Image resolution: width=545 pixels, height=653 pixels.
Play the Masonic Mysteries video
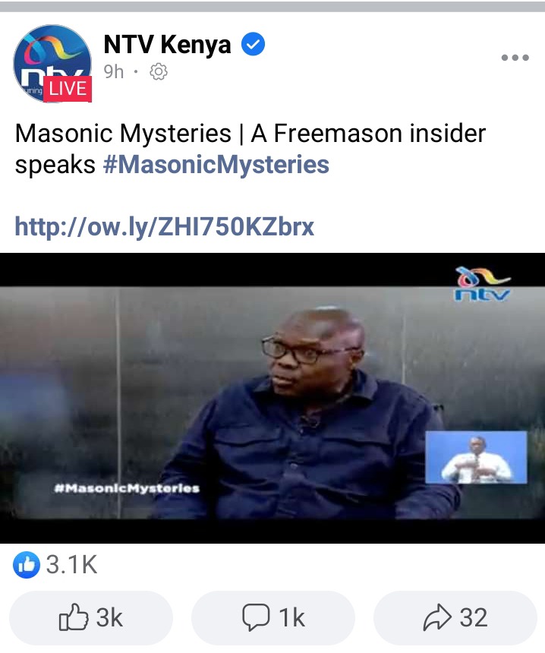coord(272,398)
